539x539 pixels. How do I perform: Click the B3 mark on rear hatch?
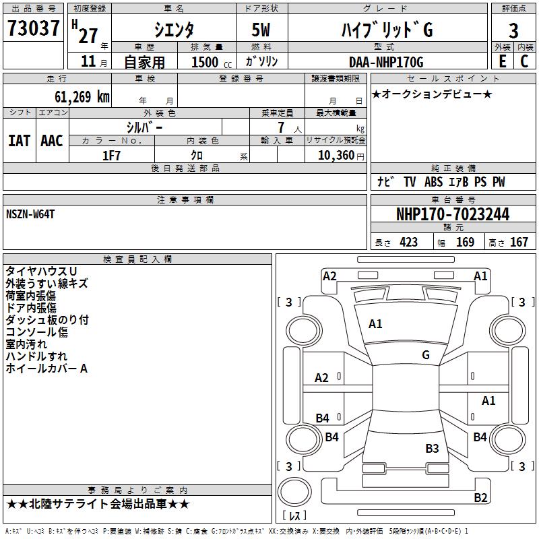(x=432, y=449)
